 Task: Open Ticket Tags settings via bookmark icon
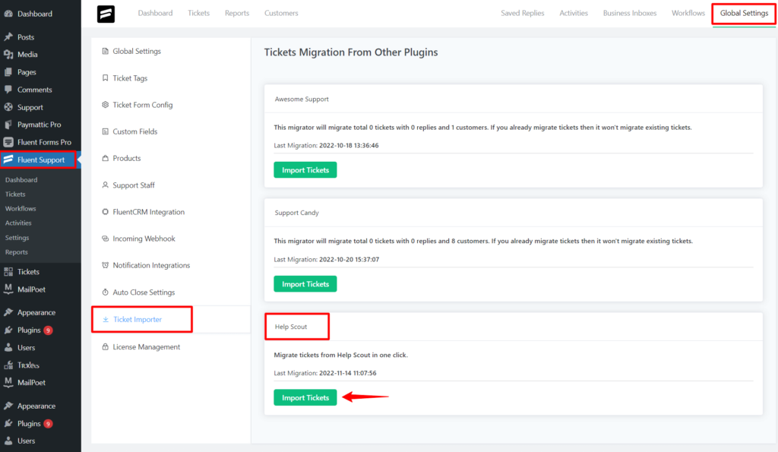[129, 77]
